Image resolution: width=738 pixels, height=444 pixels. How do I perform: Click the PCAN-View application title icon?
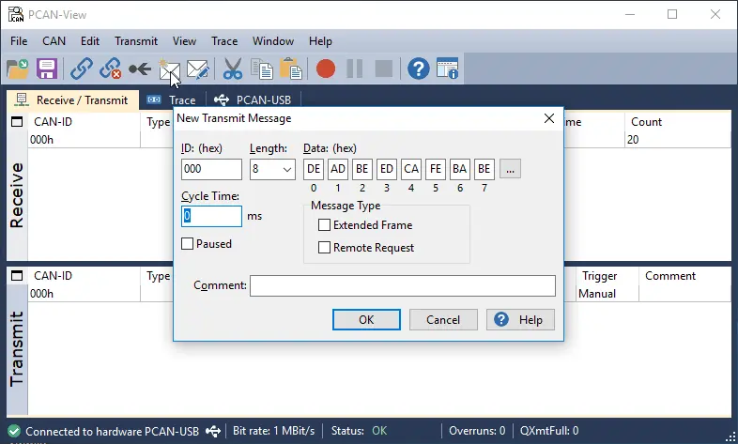pyautogui.click(x=16, y=15)
